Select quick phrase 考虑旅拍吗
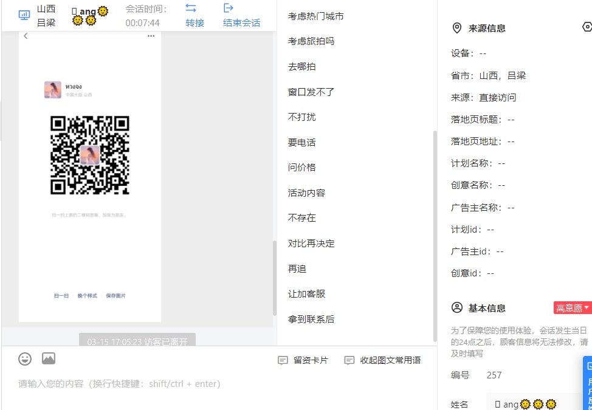This screenshot has height=410, width=592. [x=311, y=41]
